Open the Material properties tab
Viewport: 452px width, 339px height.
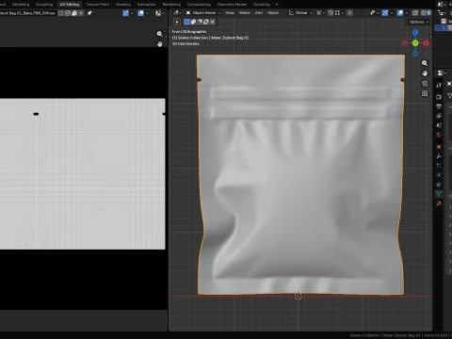tap(439, 203)
